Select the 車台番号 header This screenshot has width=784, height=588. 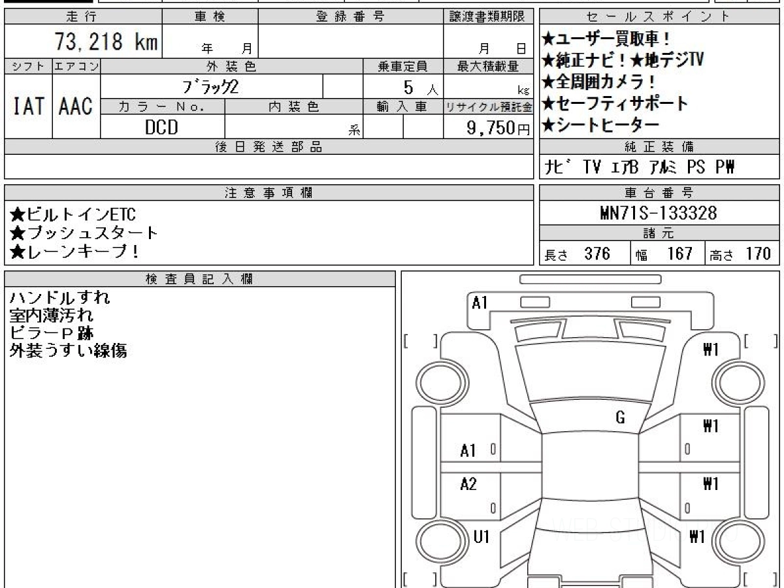(x=659, y=193)
